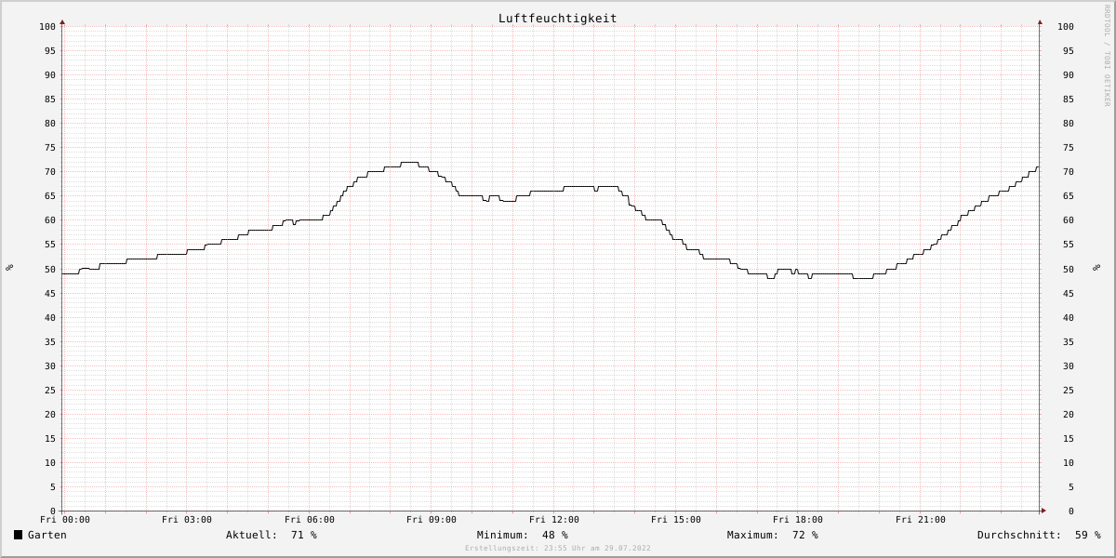Click the 75 label on the left axis

coord(50,148)
